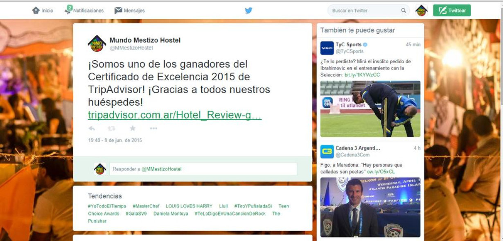Click the Twitter bird logo

pos(248,11)
